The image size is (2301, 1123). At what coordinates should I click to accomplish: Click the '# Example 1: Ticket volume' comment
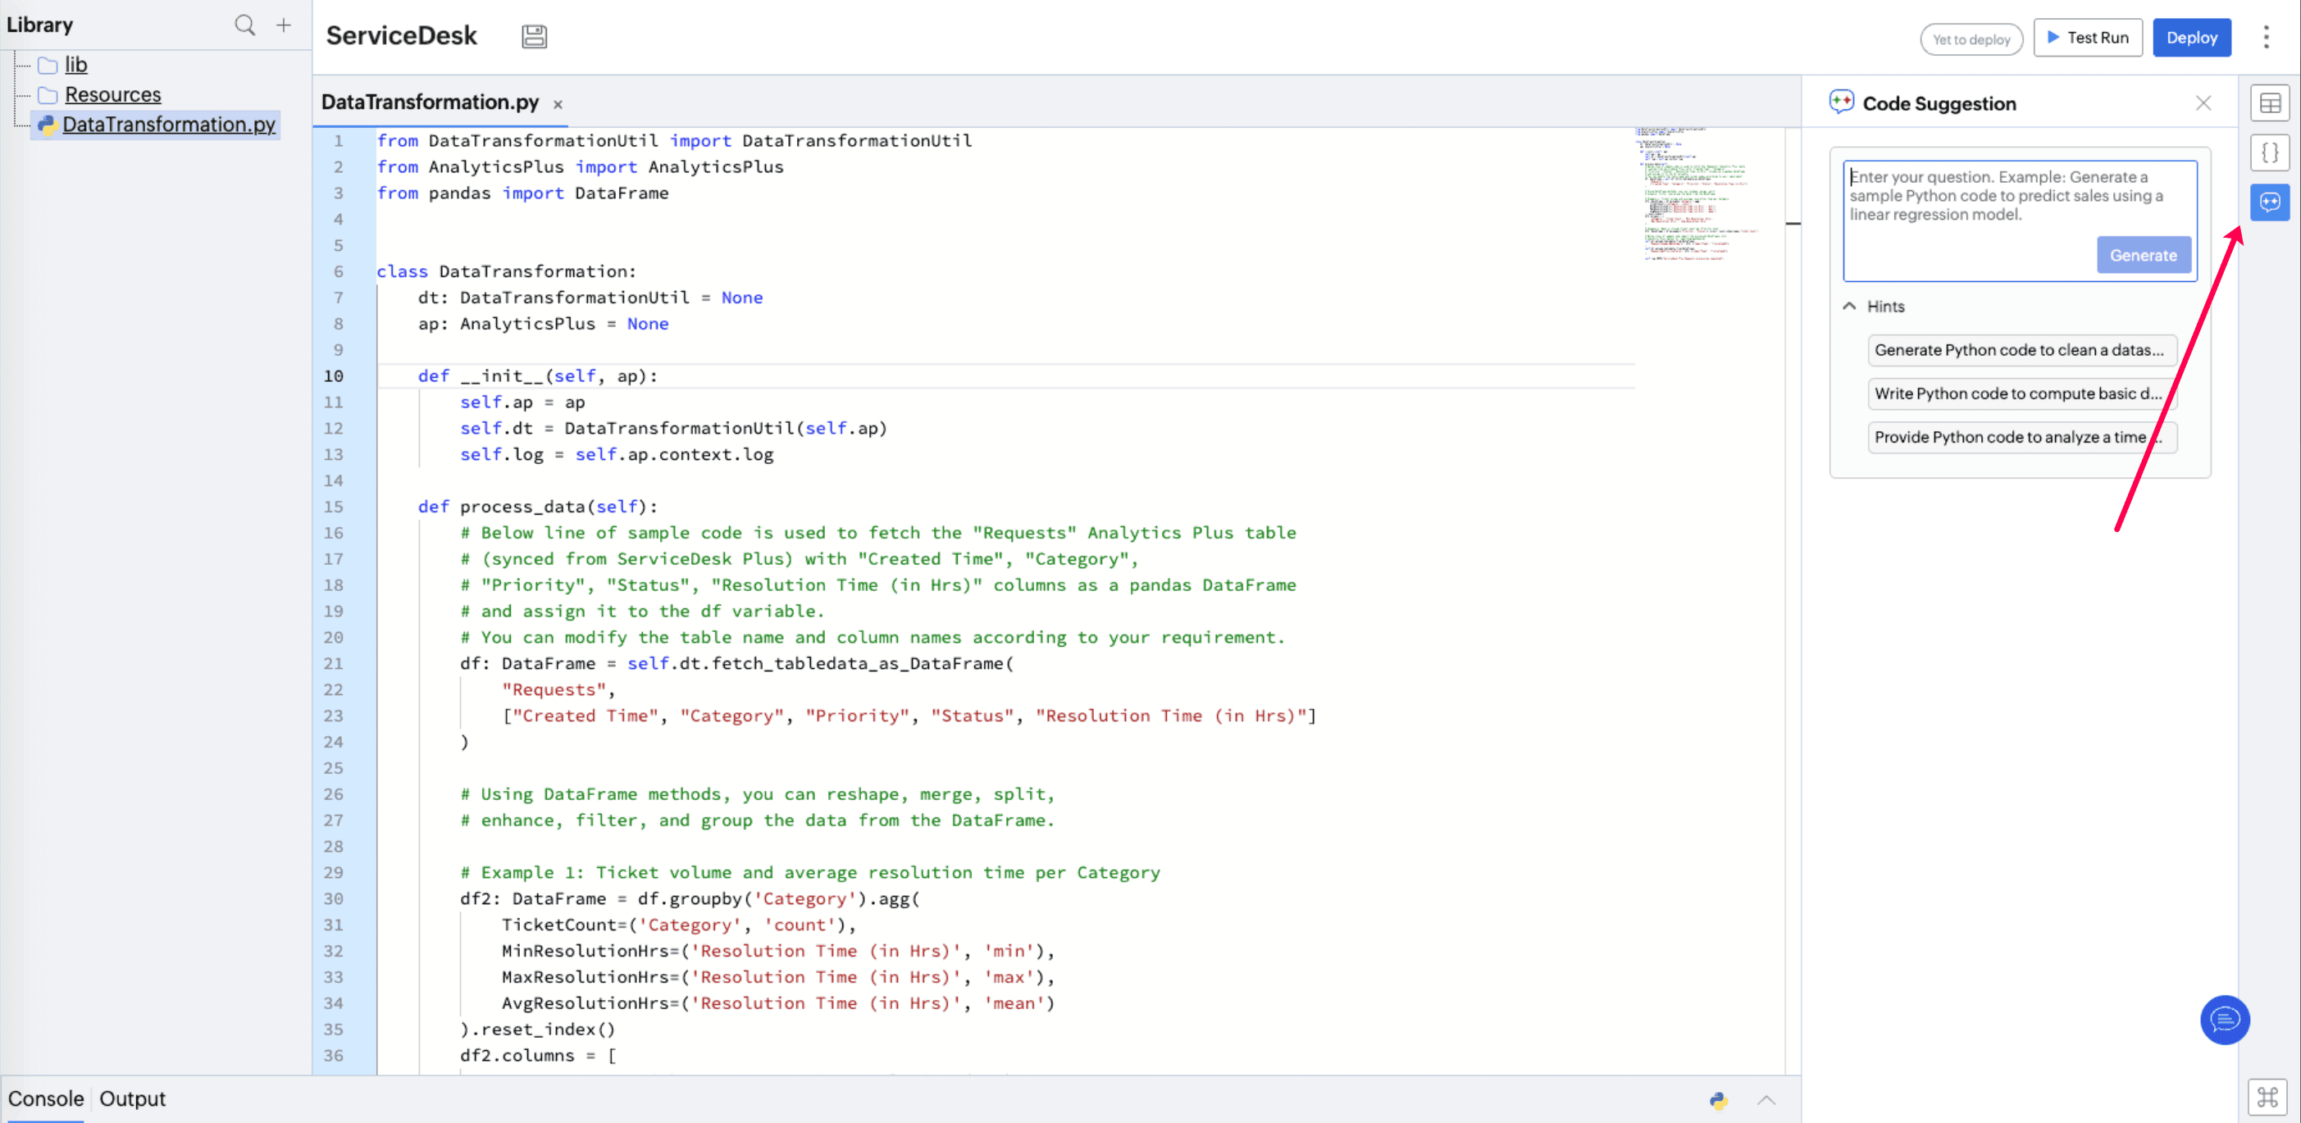(810, 872)
